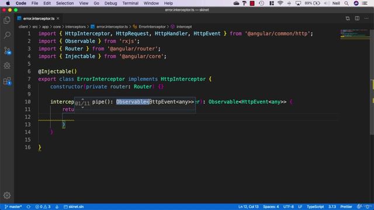Open the Go menu
374x210 pixels.
click(96, 3)
